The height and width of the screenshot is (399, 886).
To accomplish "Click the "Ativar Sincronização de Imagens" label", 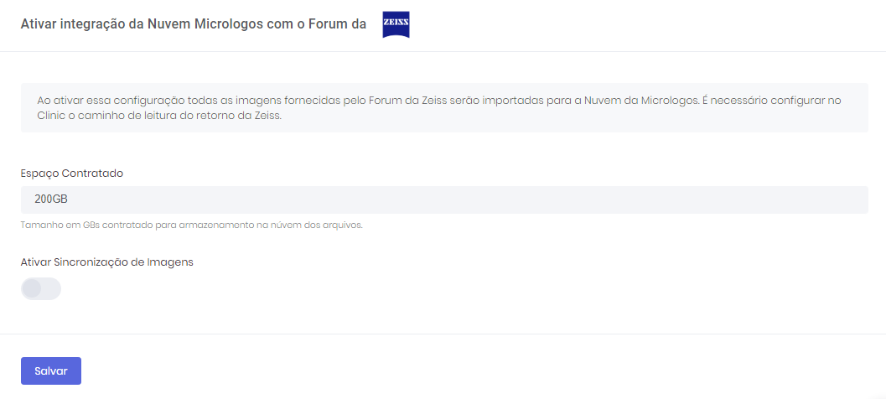I will pos(107,262).
